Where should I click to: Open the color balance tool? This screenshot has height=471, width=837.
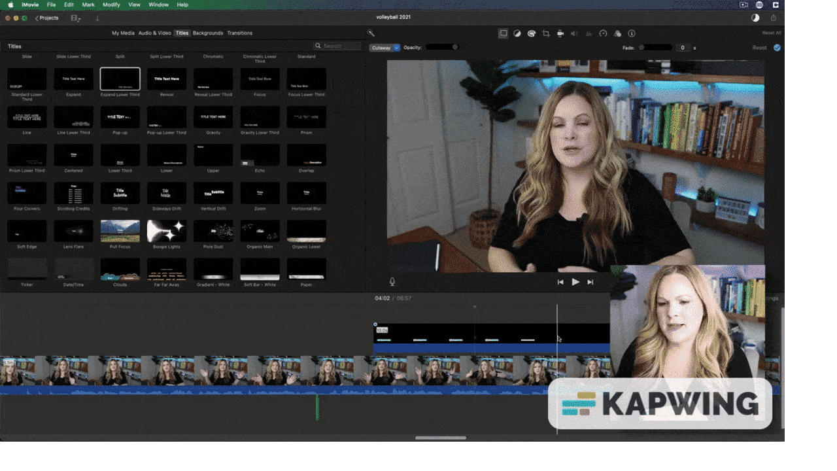[x=517, y=33]
